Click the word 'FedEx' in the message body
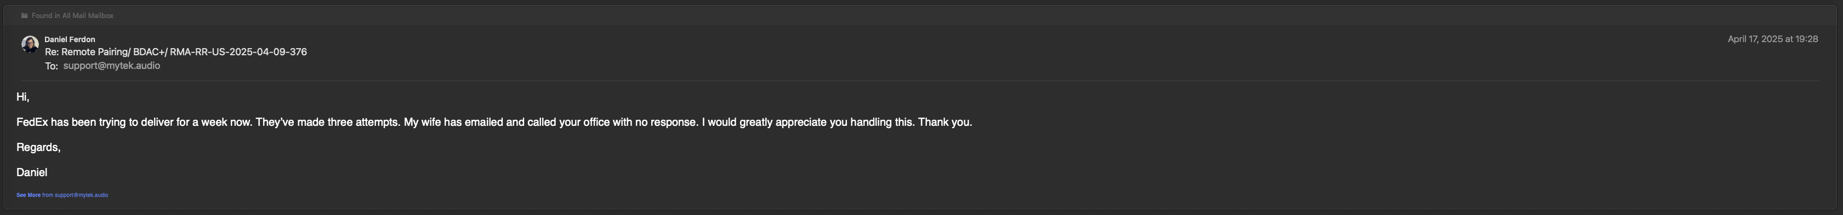The height and width of the screenshot is (215, 1843). click(32, 122)
